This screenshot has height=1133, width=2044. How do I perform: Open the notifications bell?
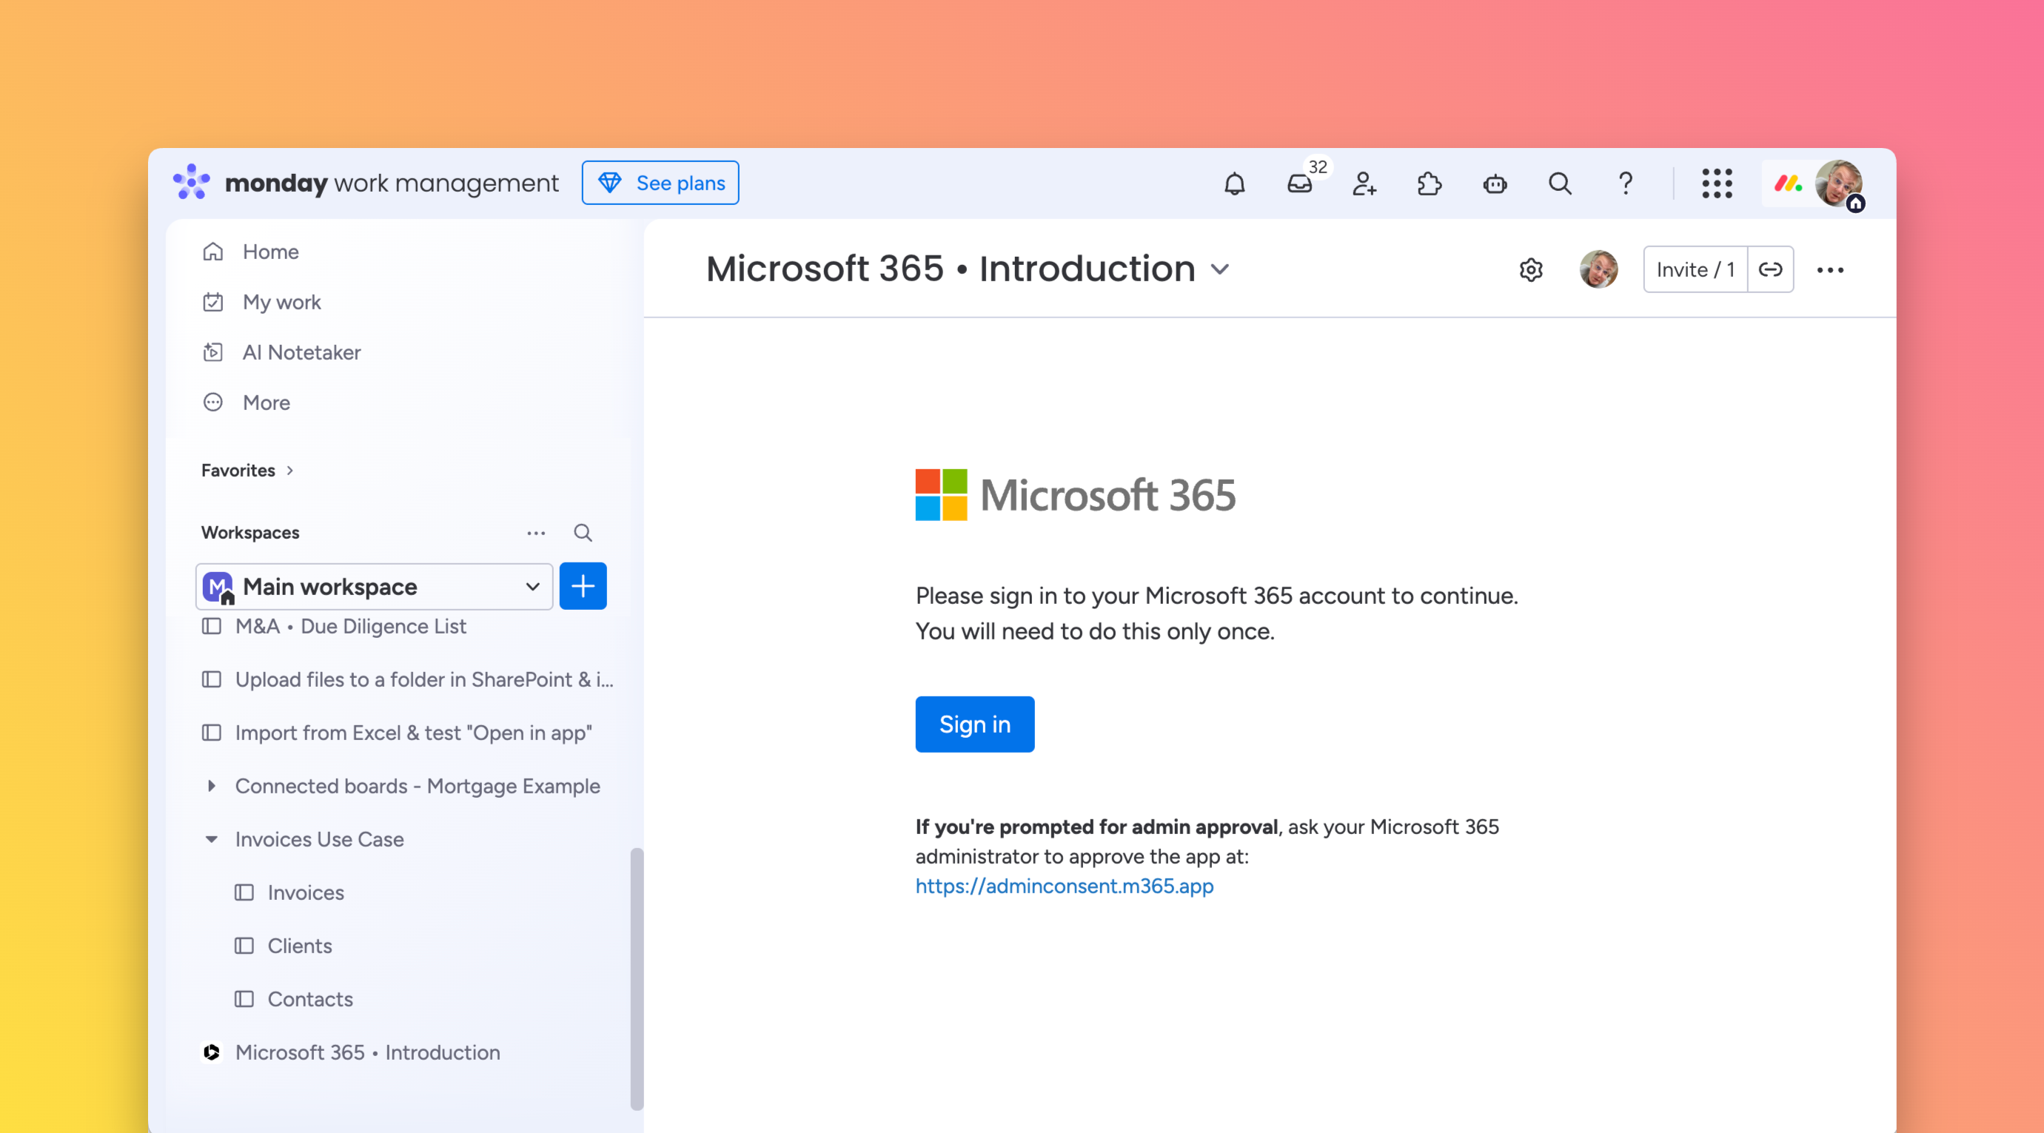[1234, 184]
